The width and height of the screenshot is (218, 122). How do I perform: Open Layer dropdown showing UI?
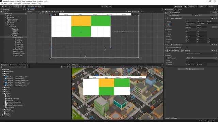pyautogui.click(x=207, y=15)
